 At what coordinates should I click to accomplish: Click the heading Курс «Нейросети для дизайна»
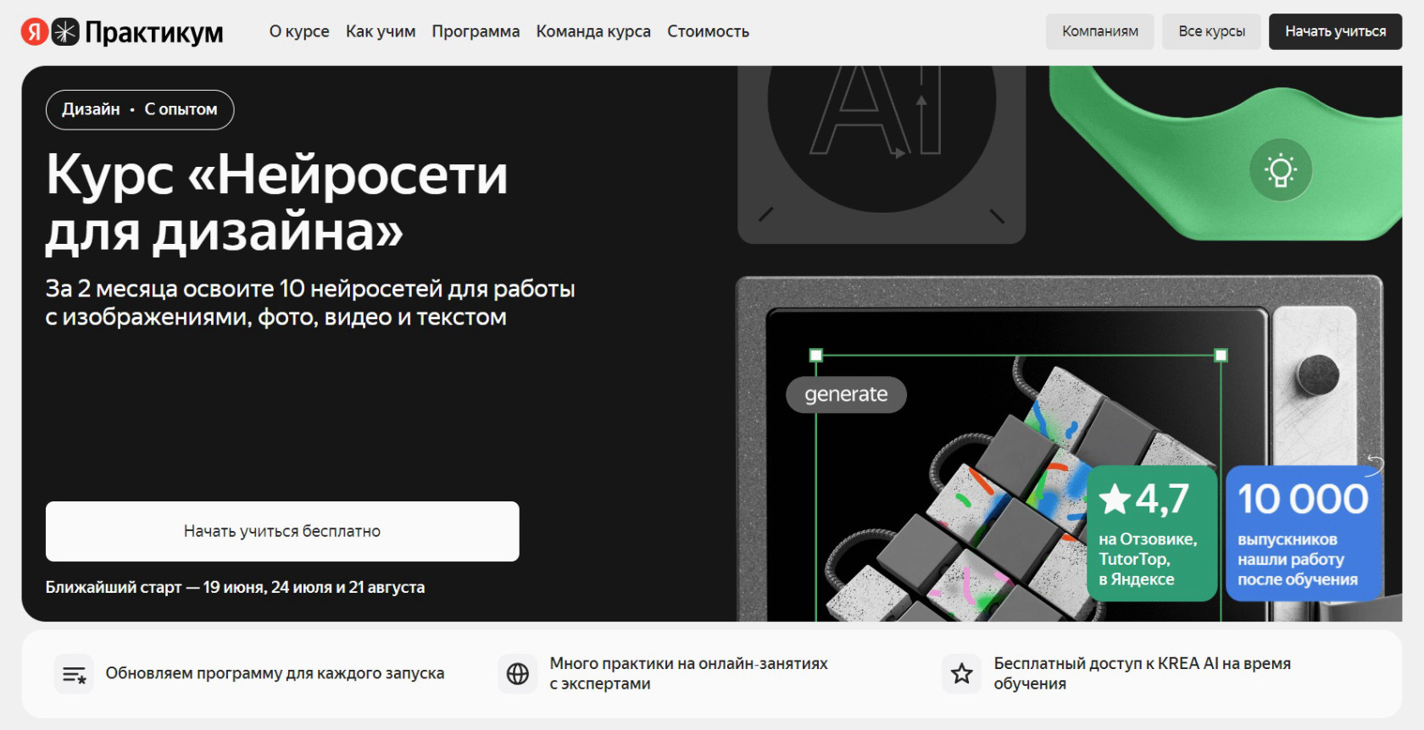pyautogui.click(x=277, y=202)
